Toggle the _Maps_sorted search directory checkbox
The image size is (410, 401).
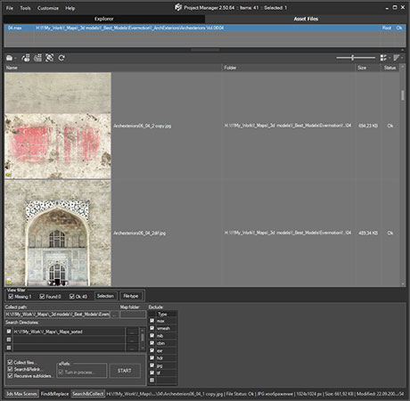point(9,331)
